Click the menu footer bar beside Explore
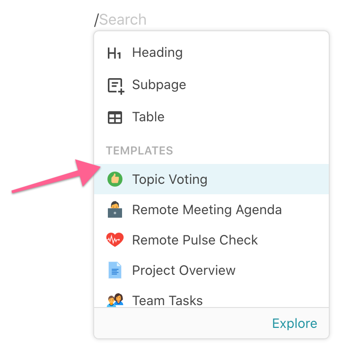Viewport: 360px width, 362px height. tap(180, 324)
